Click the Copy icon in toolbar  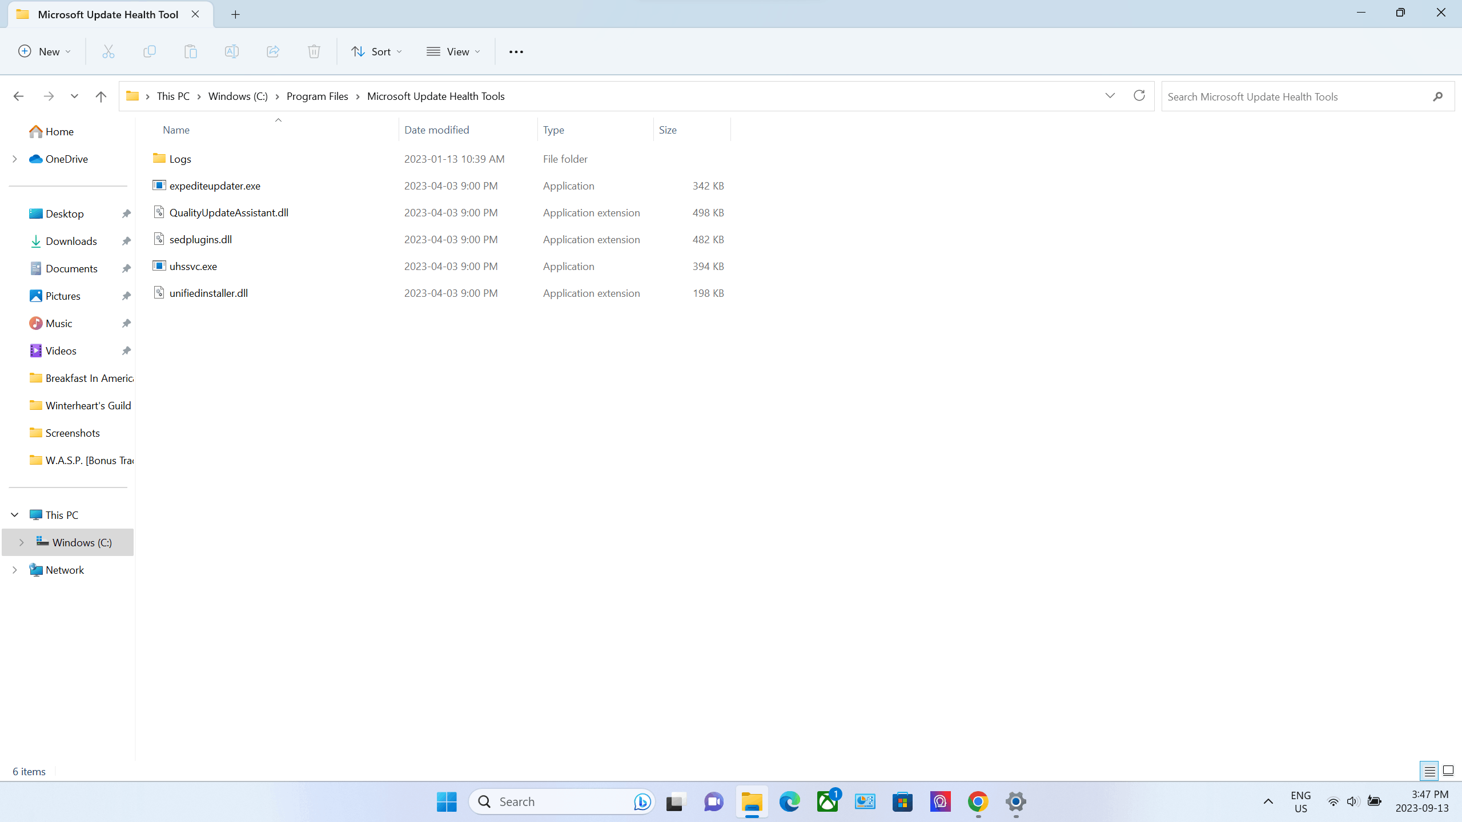(x=150, y=51)
